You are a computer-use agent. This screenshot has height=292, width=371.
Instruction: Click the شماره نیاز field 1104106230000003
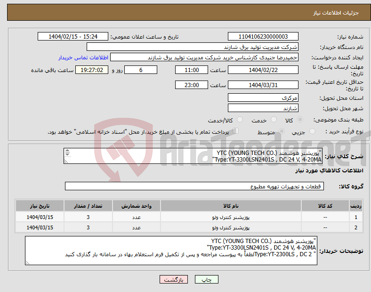263,36
